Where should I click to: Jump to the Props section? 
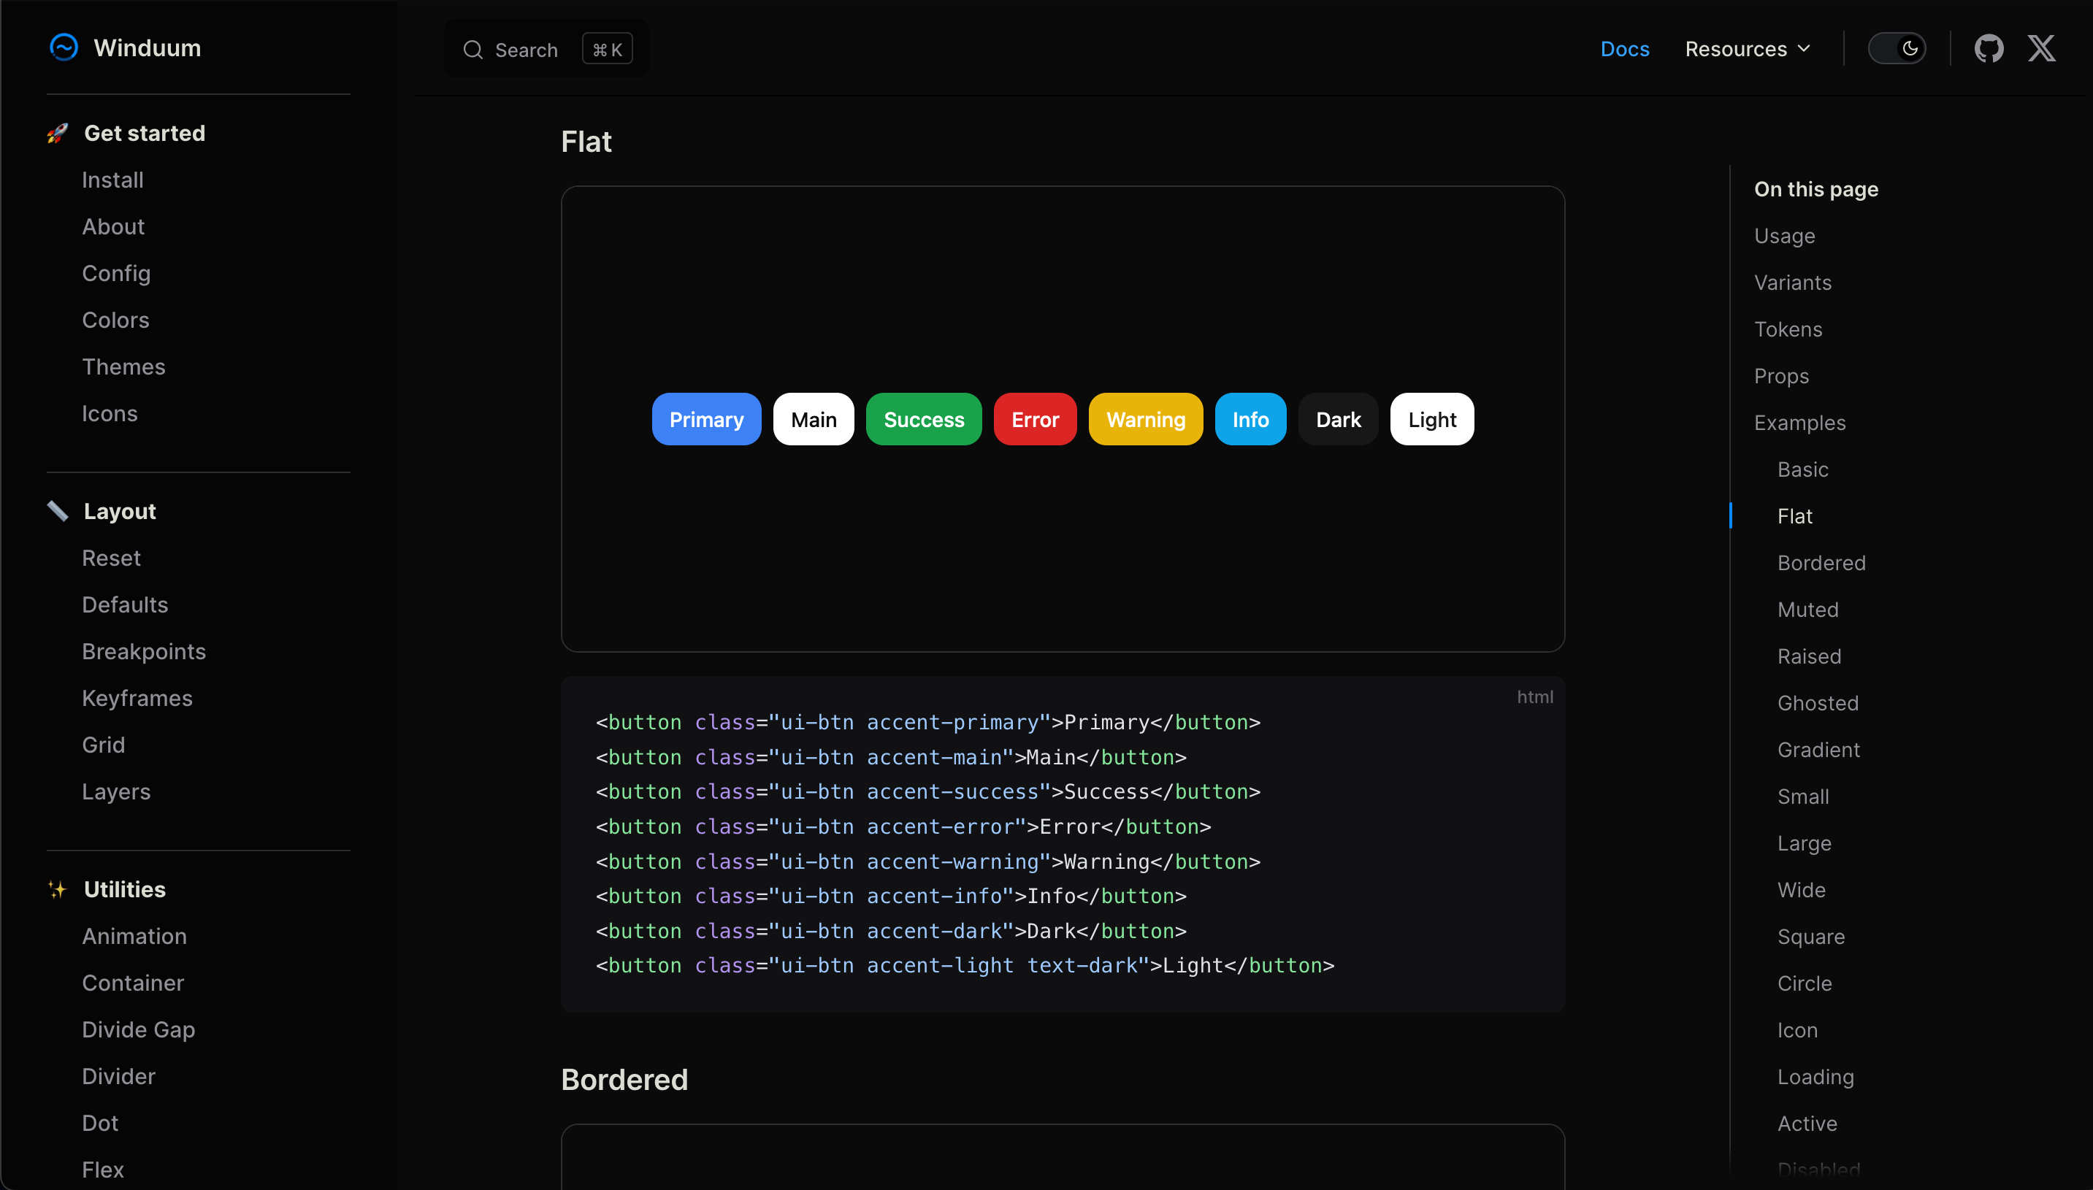(1781, 376)
